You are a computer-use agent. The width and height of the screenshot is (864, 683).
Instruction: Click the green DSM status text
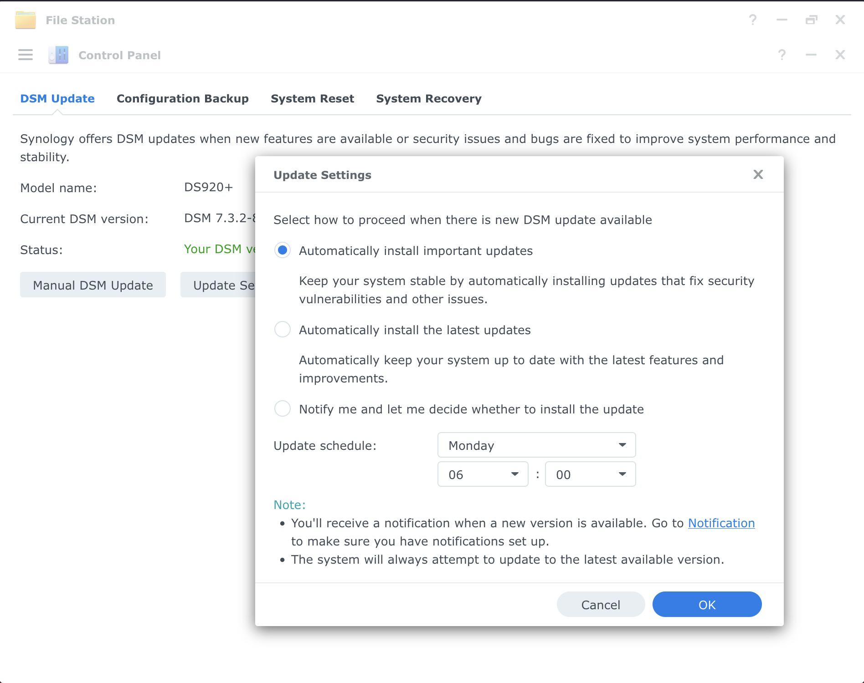click(220, 249)
